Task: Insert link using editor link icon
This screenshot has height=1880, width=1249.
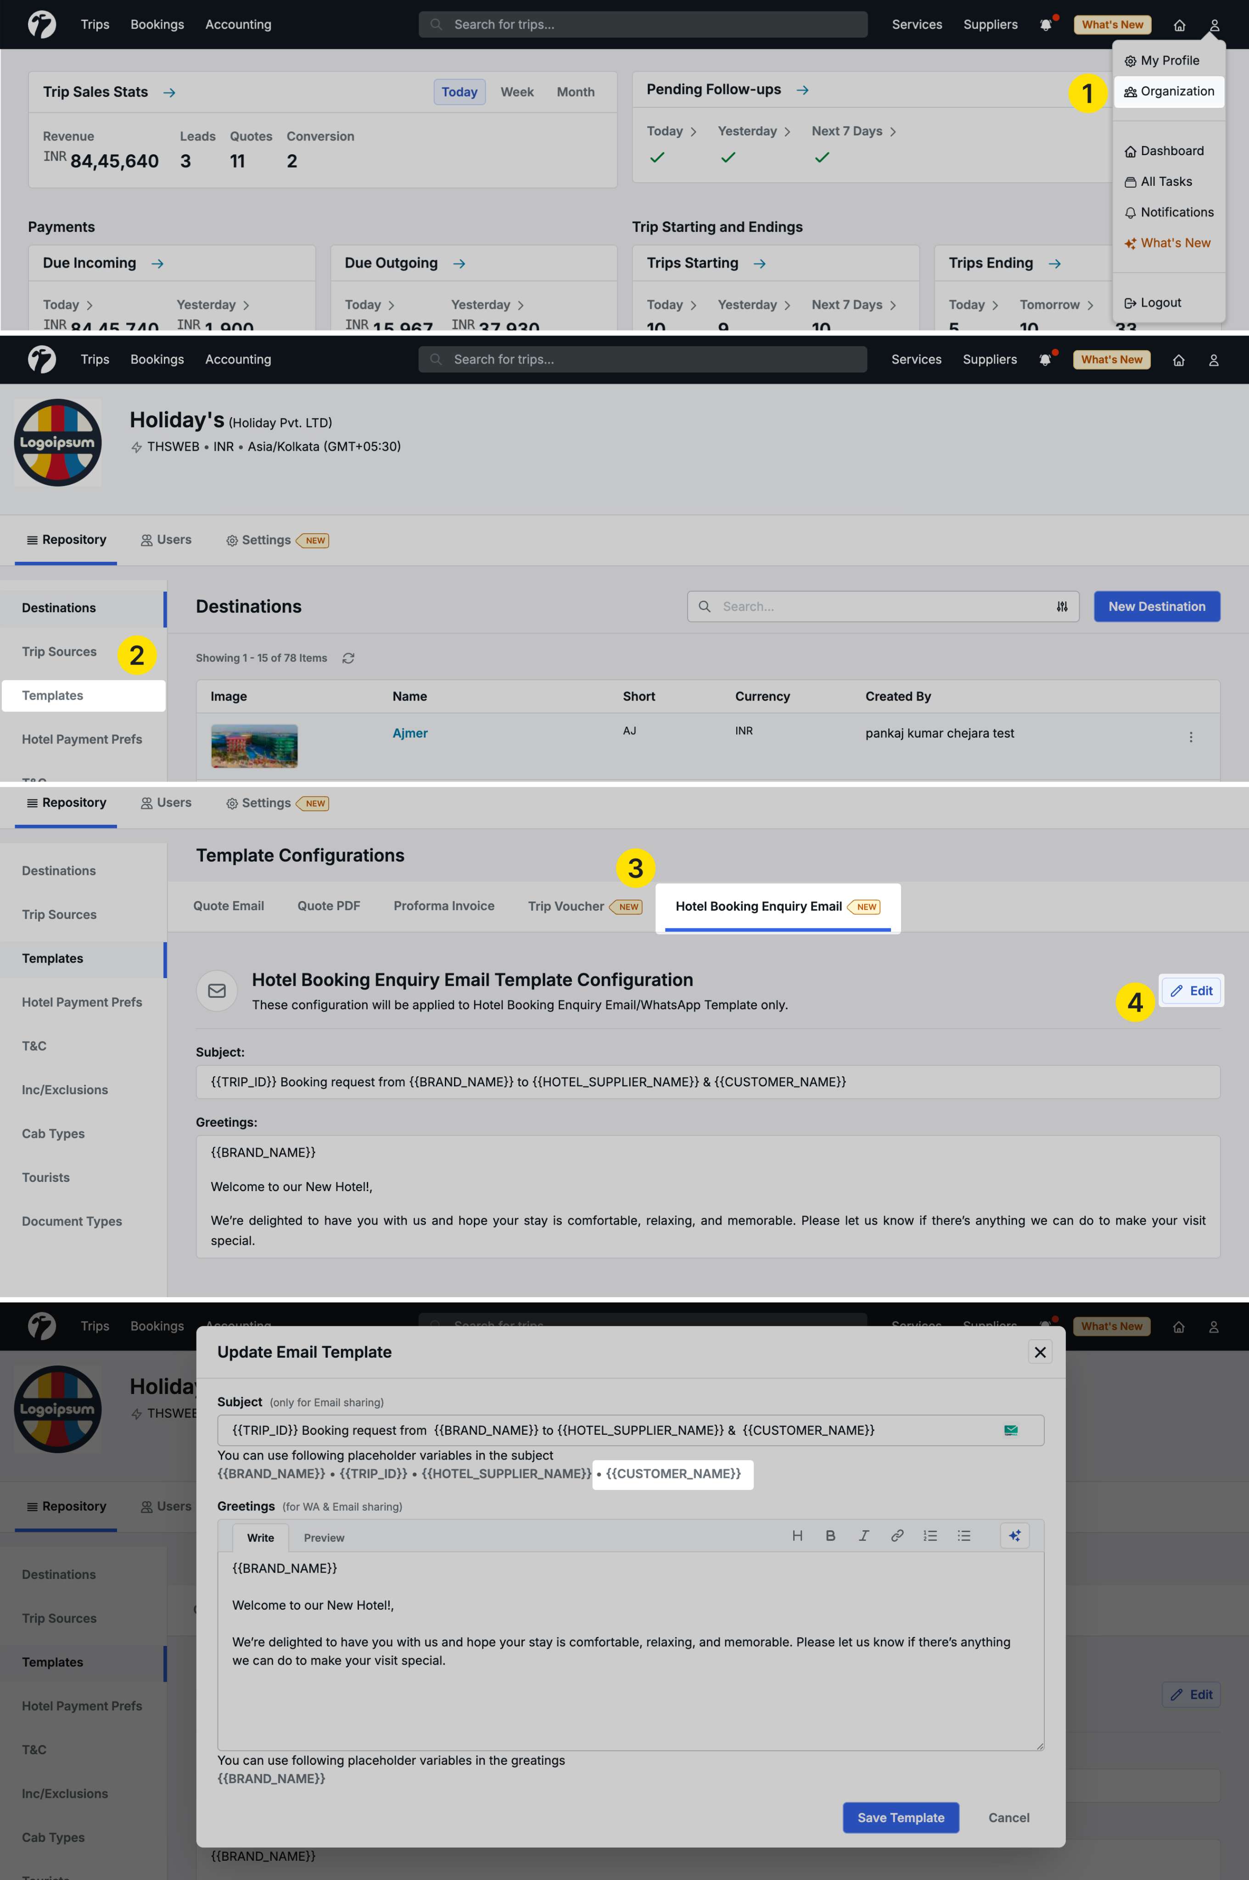Action: click(897, 1535)
